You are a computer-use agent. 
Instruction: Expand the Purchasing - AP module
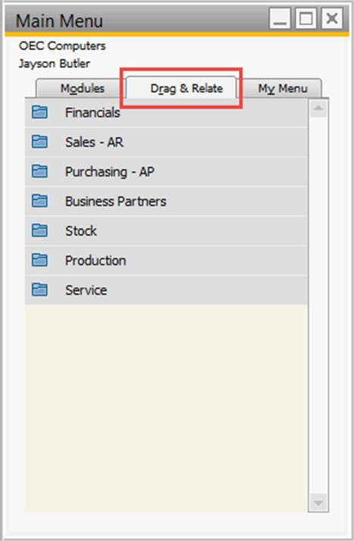166,172
